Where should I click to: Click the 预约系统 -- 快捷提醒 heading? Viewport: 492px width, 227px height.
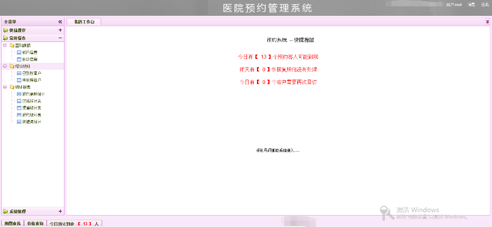tap(291, 40)
